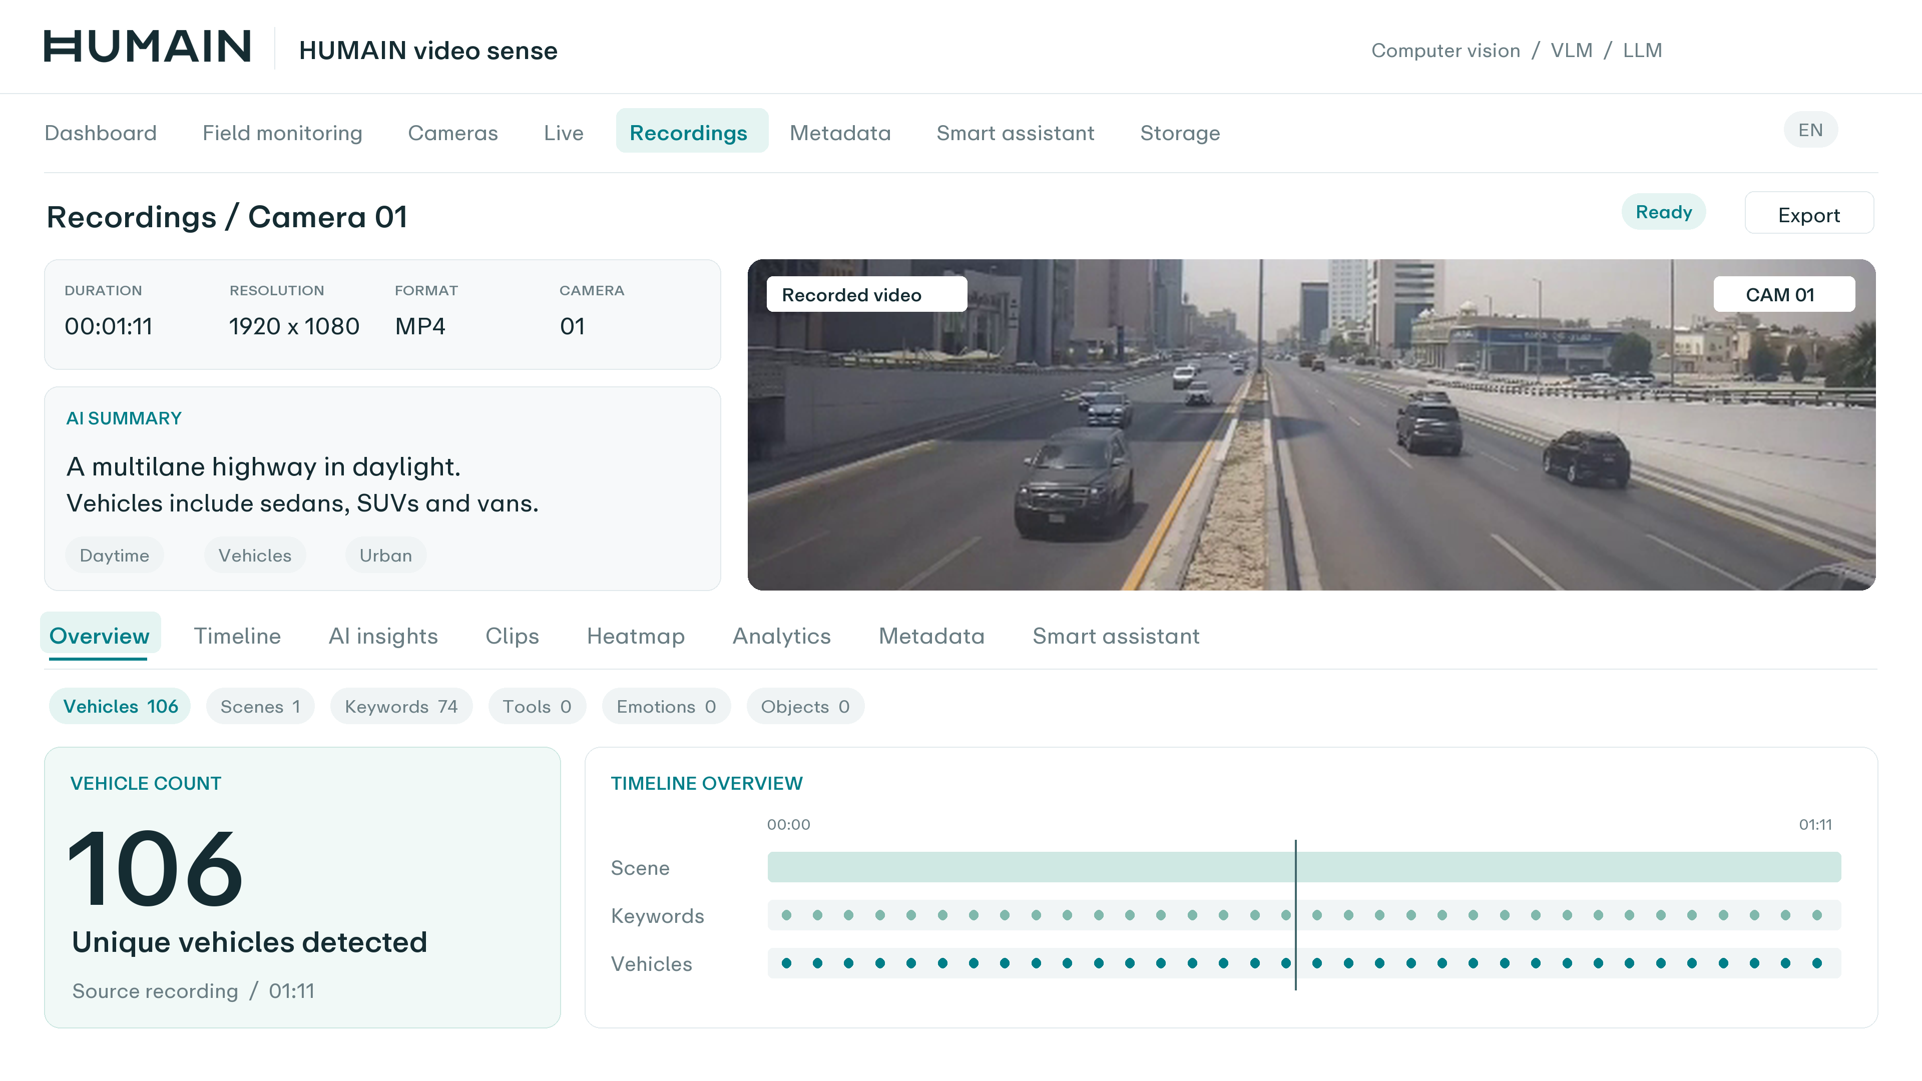Click the EN language selector

(1810, 131)
